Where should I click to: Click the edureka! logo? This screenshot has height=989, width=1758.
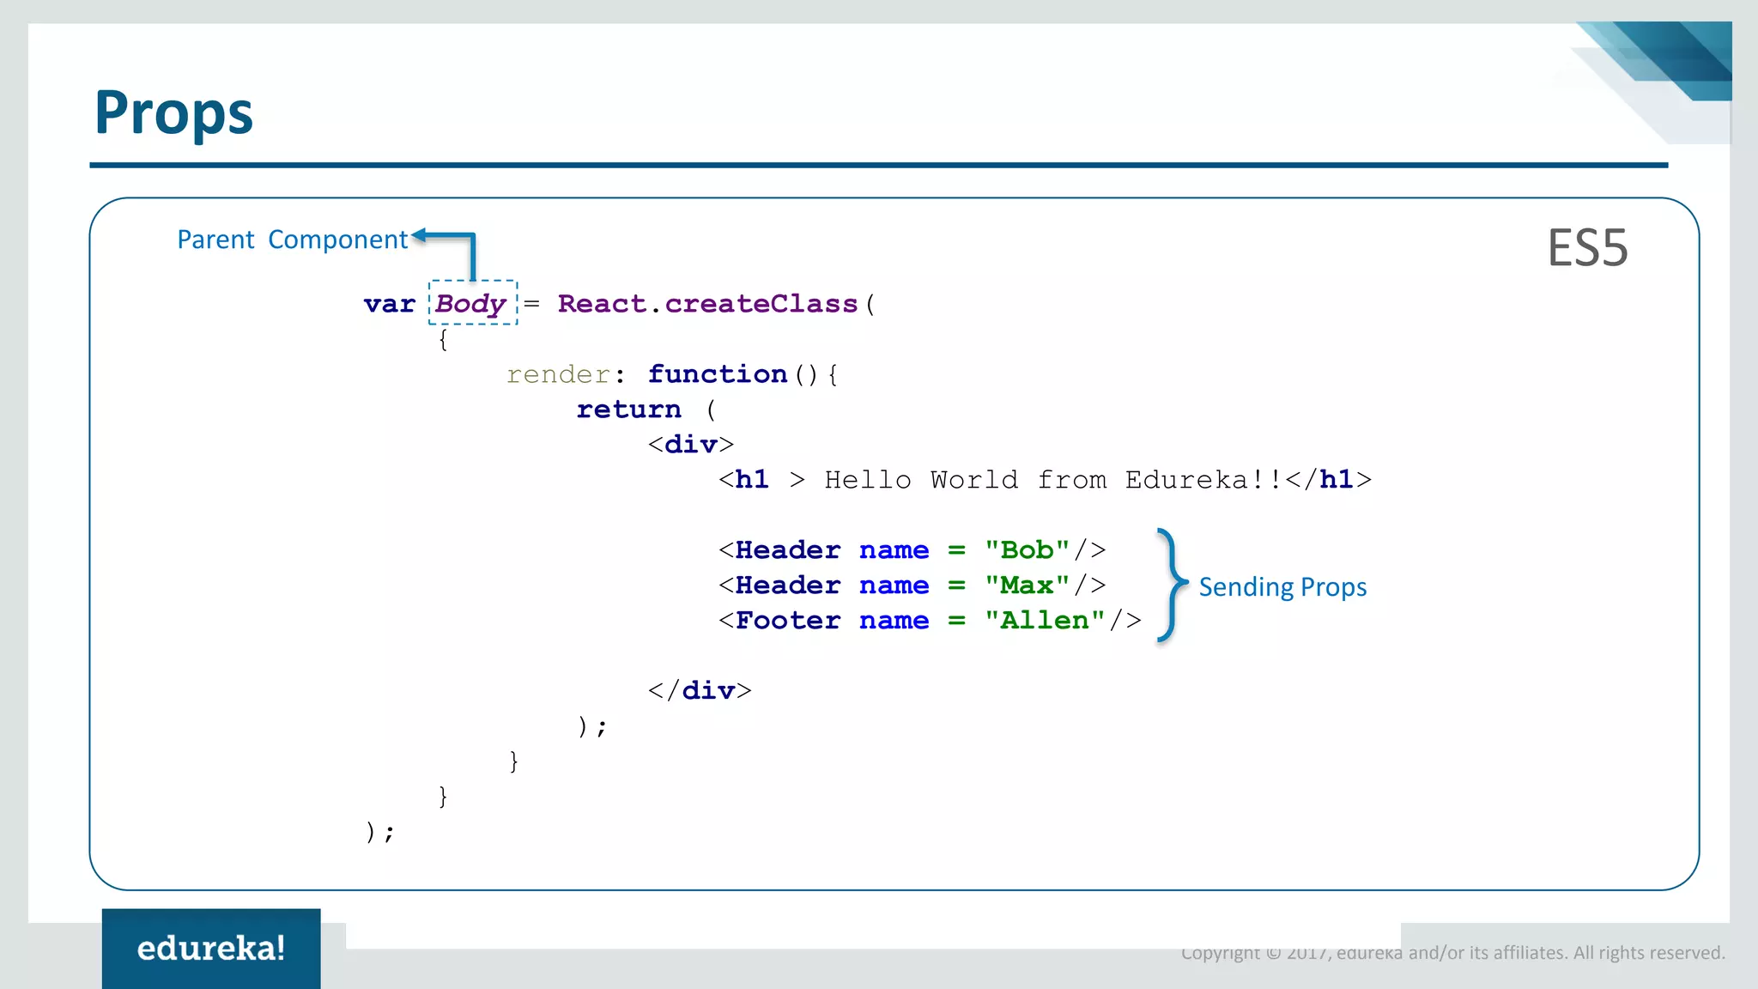click(211, 948)
